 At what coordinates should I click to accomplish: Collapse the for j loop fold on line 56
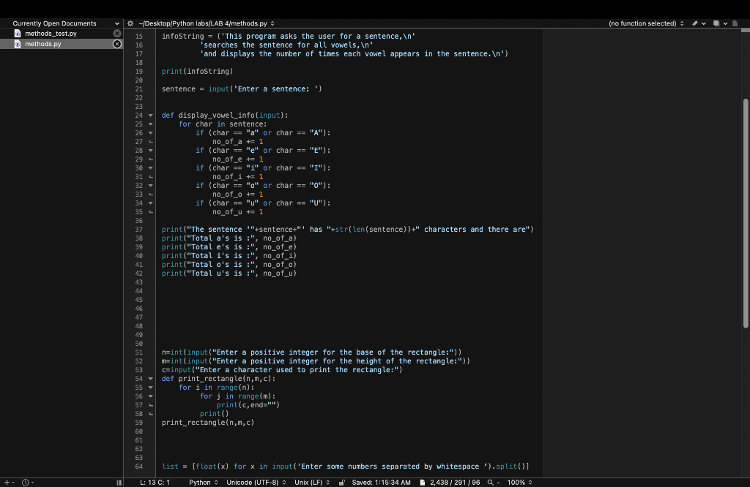(151, 396)
